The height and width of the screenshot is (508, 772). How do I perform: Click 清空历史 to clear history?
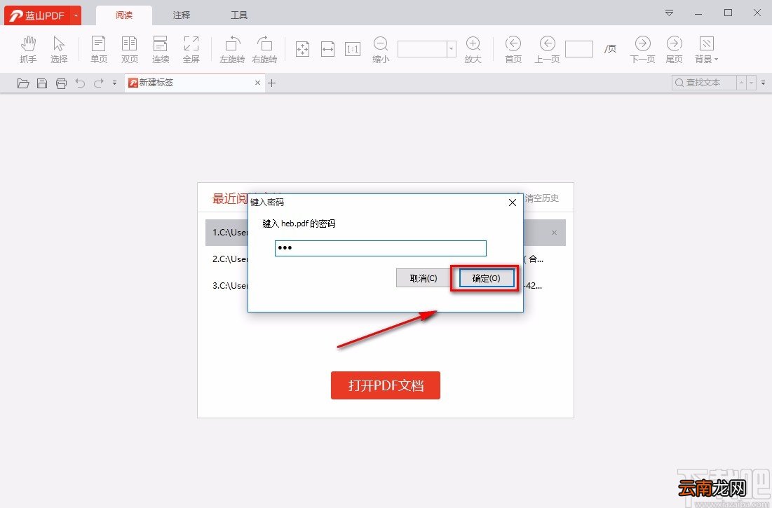pyautogui.click(x=541, y=198)
